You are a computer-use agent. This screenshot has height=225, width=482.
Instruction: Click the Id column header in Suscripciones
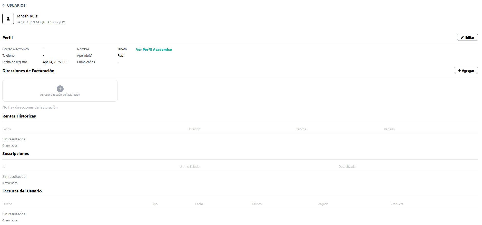coord(4,167)
